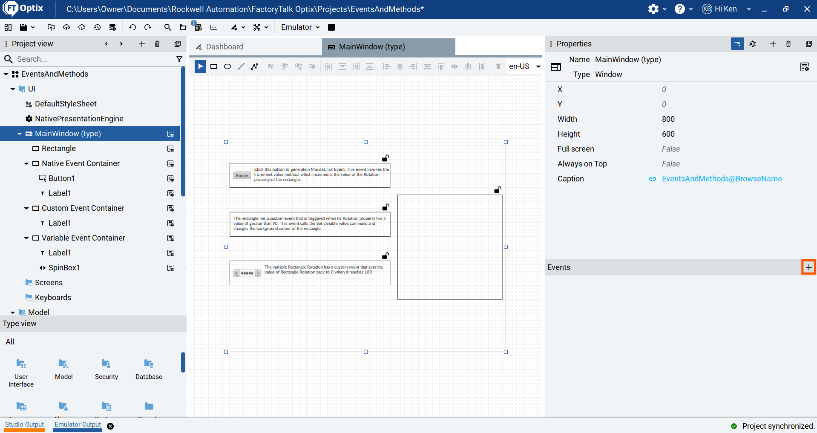Add a new item in Project view
The image size is (817, 433).
coord(142,44)
